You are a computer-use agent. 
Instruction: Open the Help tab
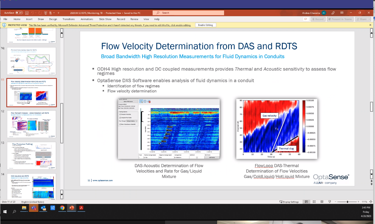[157, 19]
